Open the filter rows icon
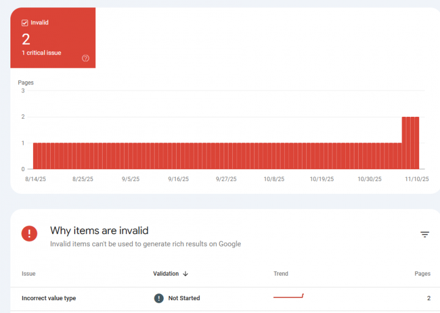The image size is (440, 313). 425,234
